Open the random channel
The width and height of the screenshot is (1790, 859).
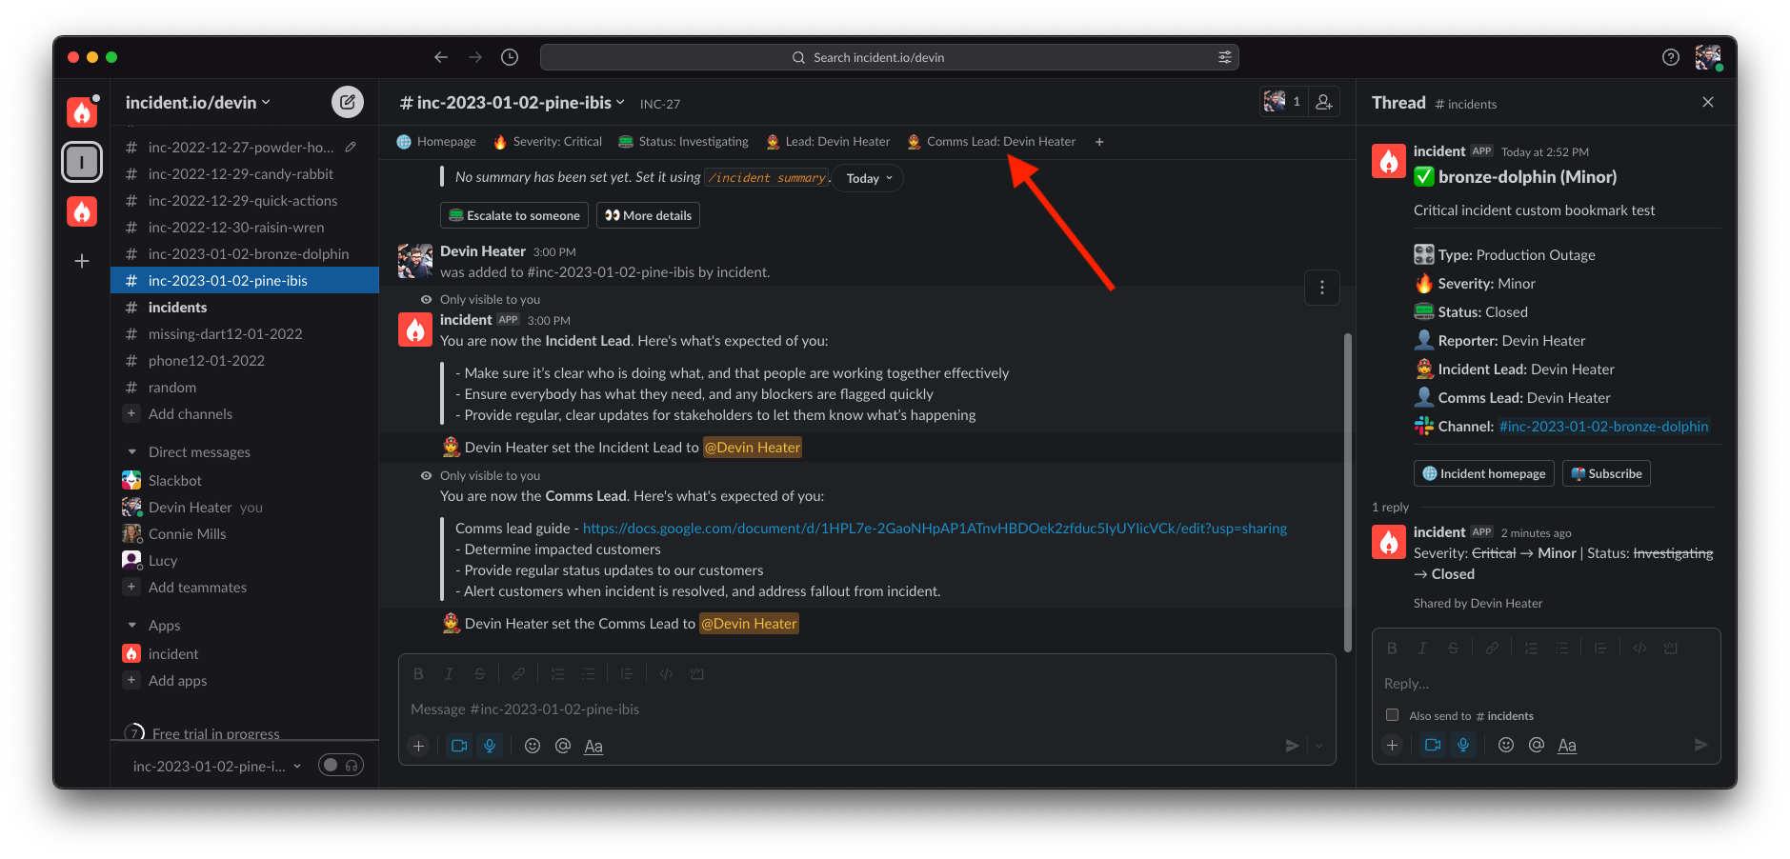(x=245, y=387)
